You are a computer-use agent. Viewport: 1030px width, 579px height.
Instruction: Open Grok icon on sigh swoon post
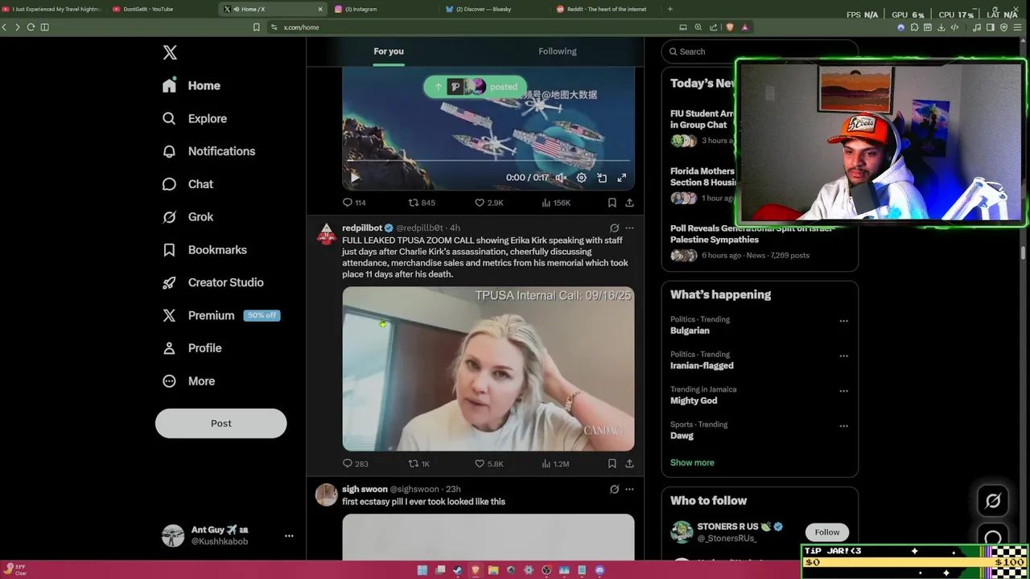(614, 489)
